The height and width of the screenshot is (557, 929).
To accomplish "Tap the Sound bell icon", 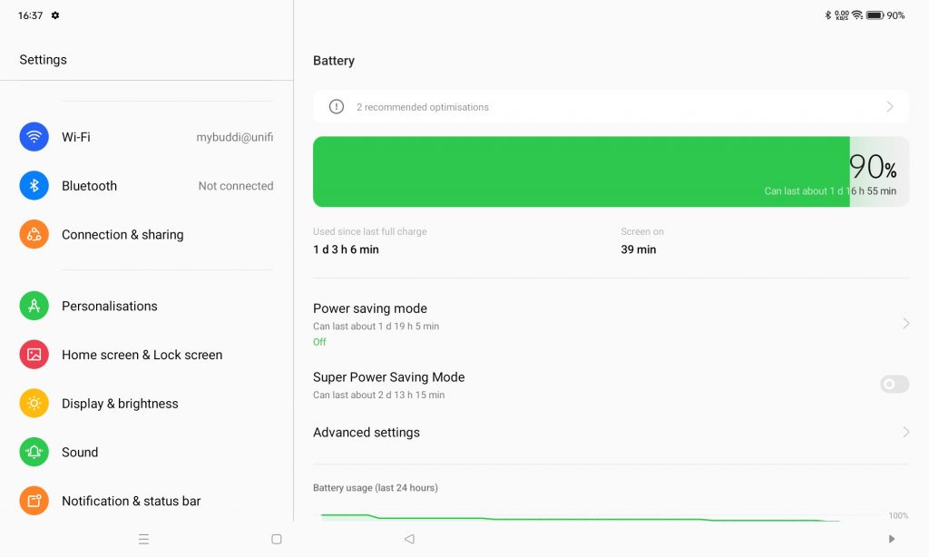I will pos(34,452).
